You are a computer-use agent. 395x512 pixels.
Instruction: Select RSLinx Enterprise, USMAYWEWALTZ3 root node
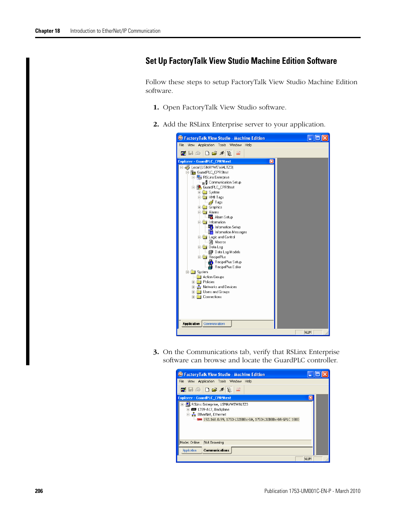tap(219, 404)
